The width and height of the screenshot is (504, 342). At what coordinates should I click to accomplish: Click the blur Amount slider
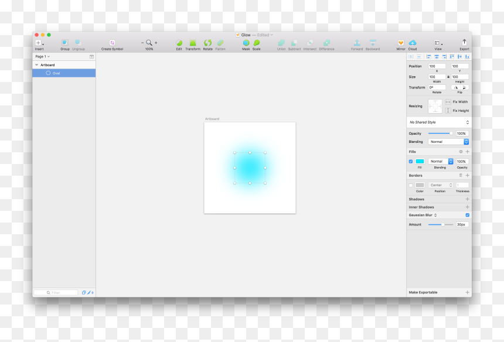440,224
